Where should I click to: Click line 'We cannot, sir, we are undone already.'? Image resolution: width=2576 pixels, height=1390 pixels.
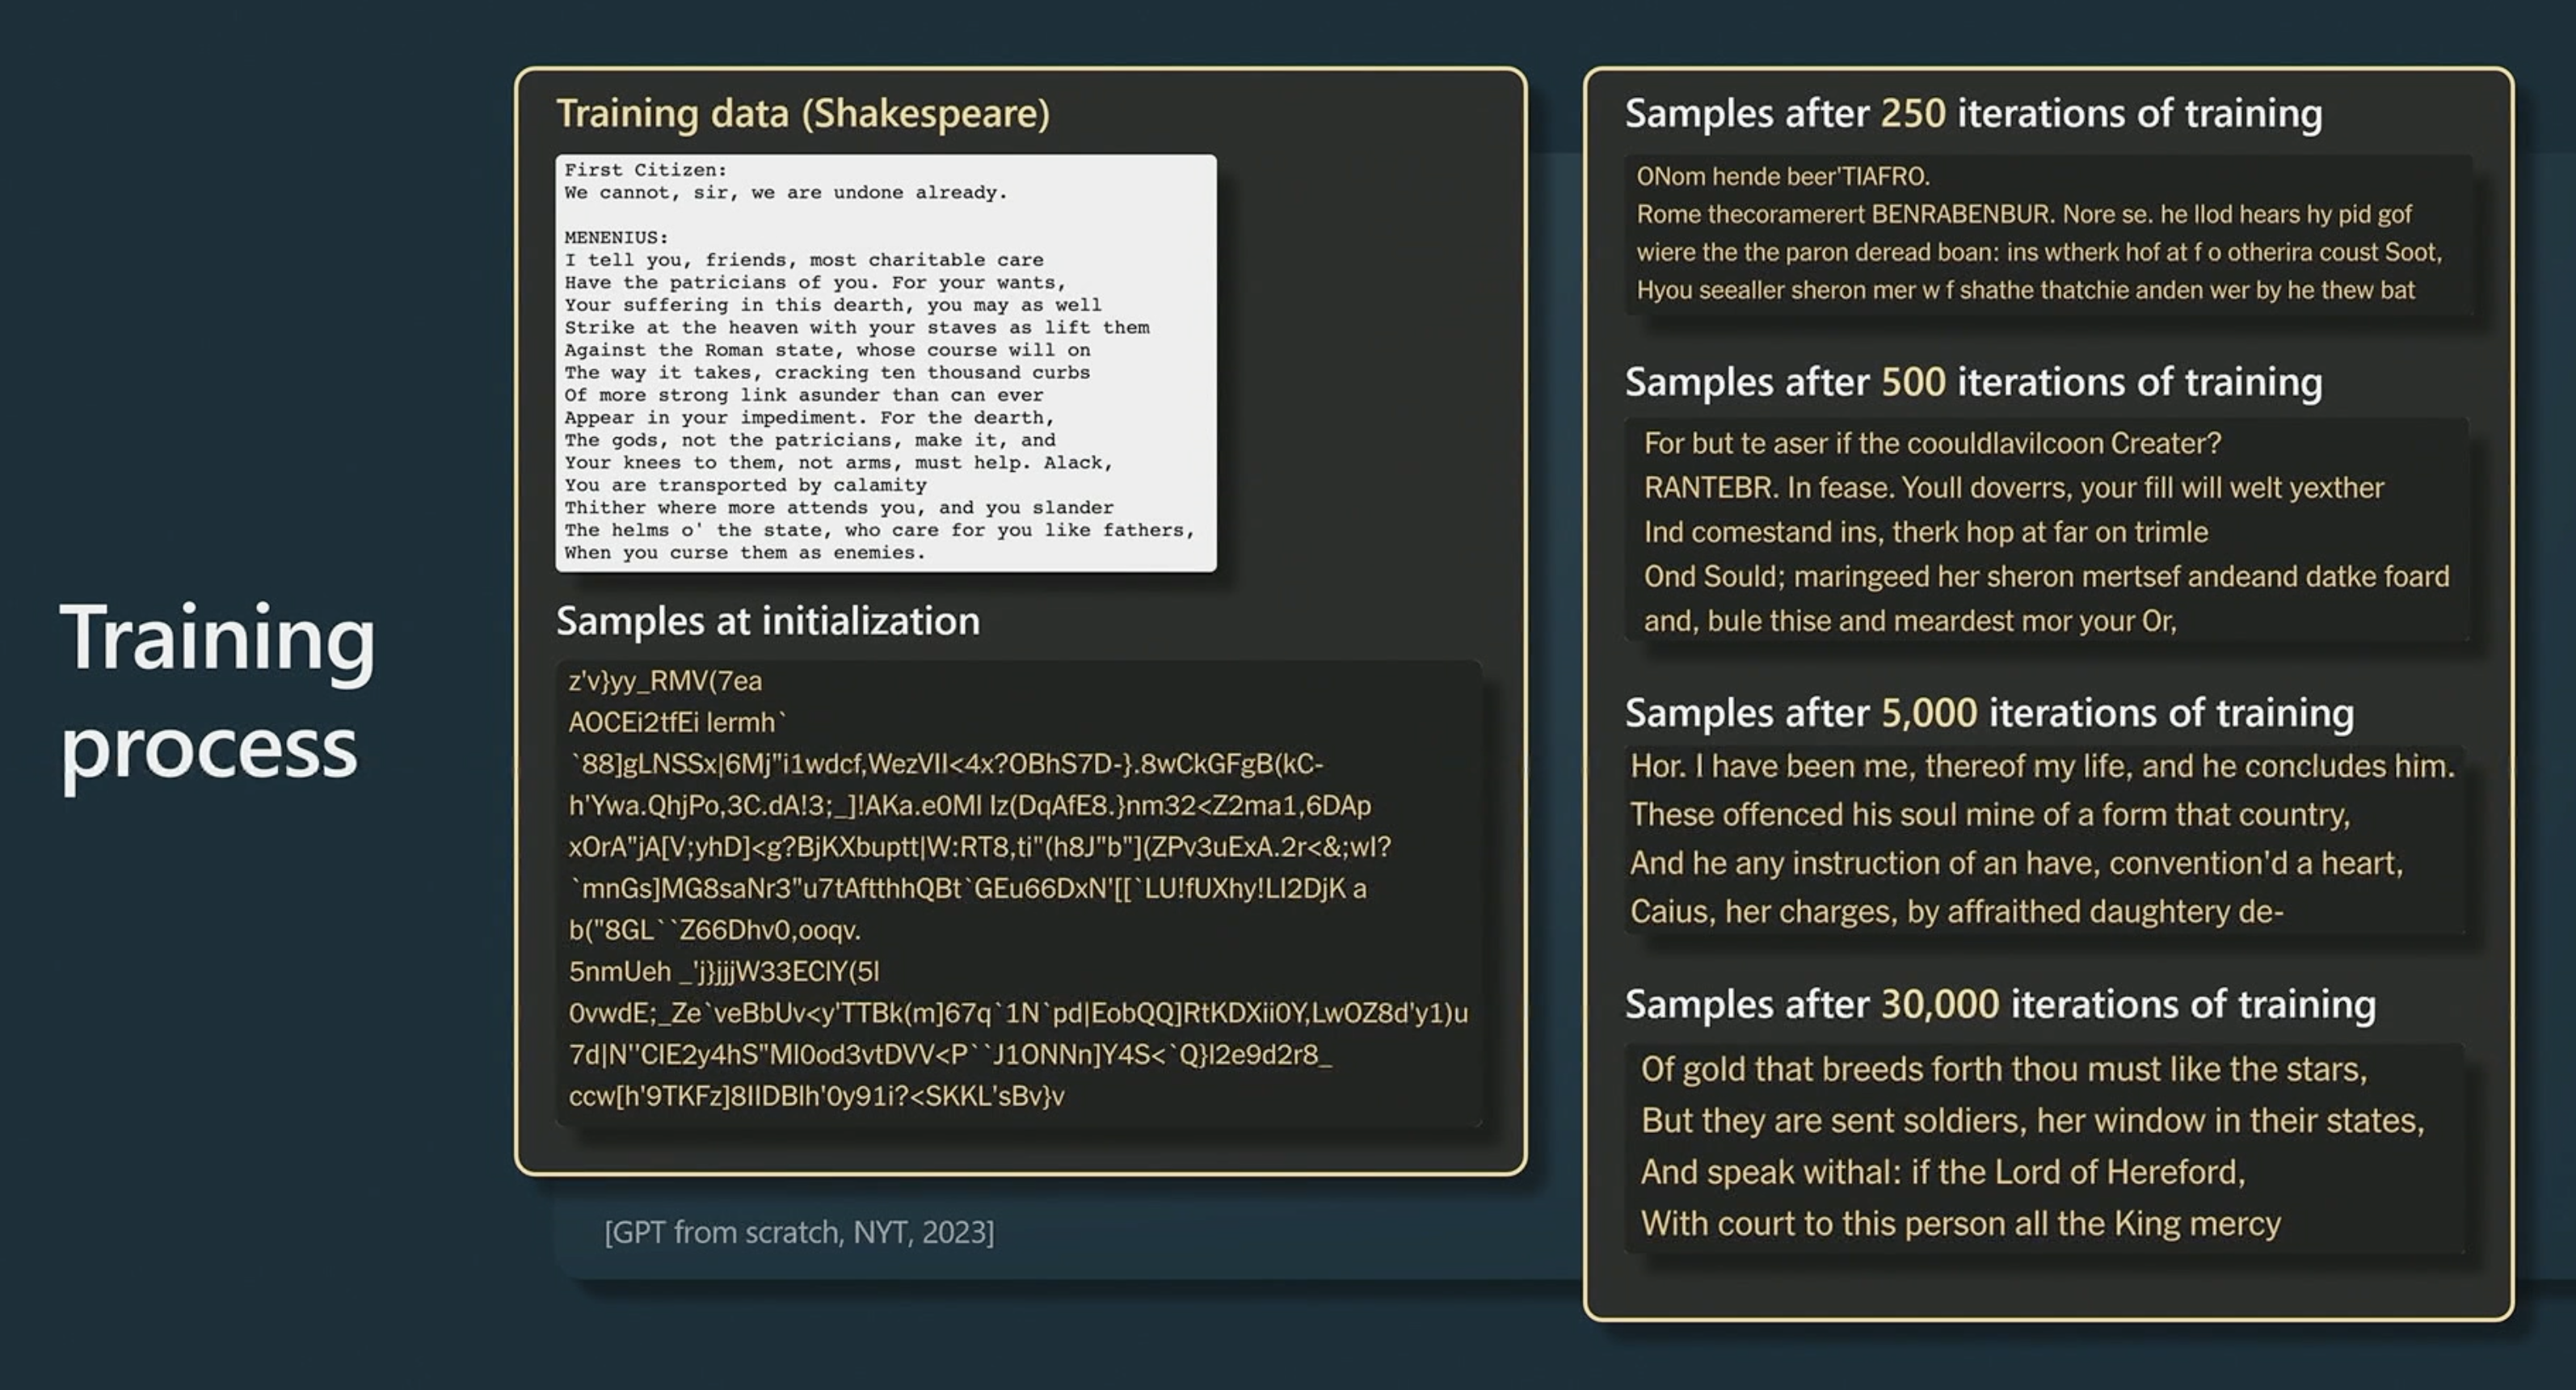point(785,193)
